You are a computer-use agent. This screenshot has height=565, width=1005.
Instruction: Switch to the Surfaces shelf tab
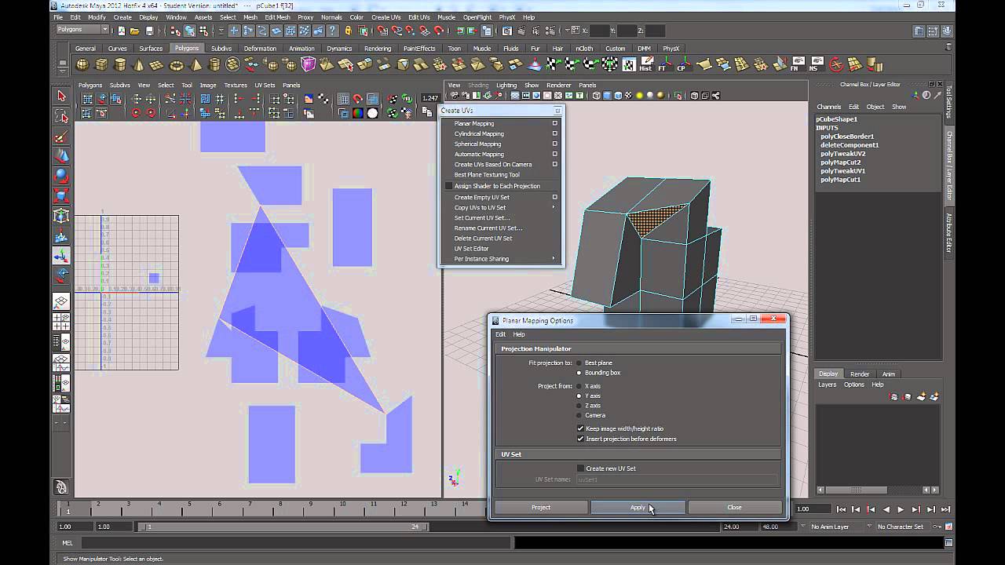coord(151,49)
